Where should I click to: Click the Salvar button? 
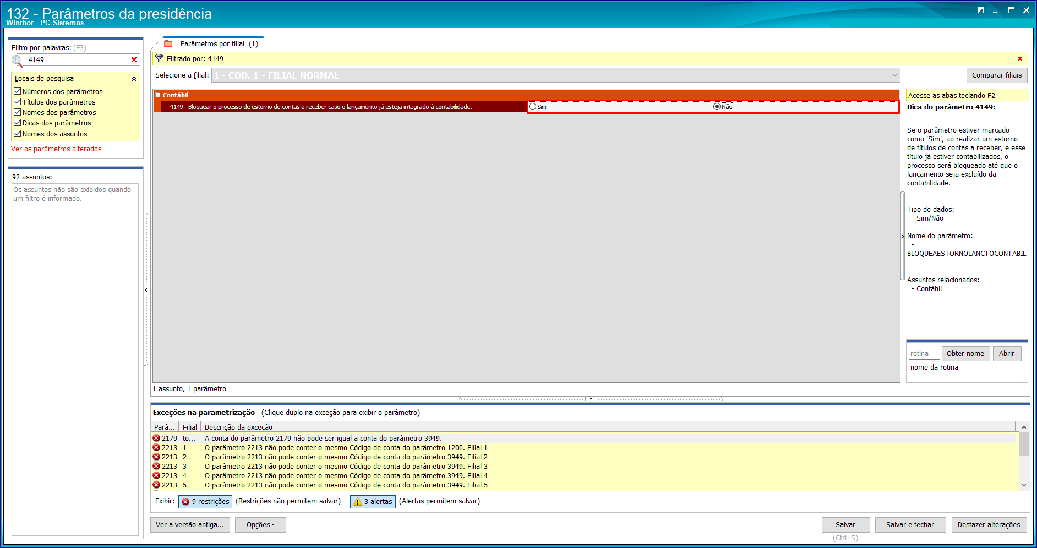(x=845, y=525)
